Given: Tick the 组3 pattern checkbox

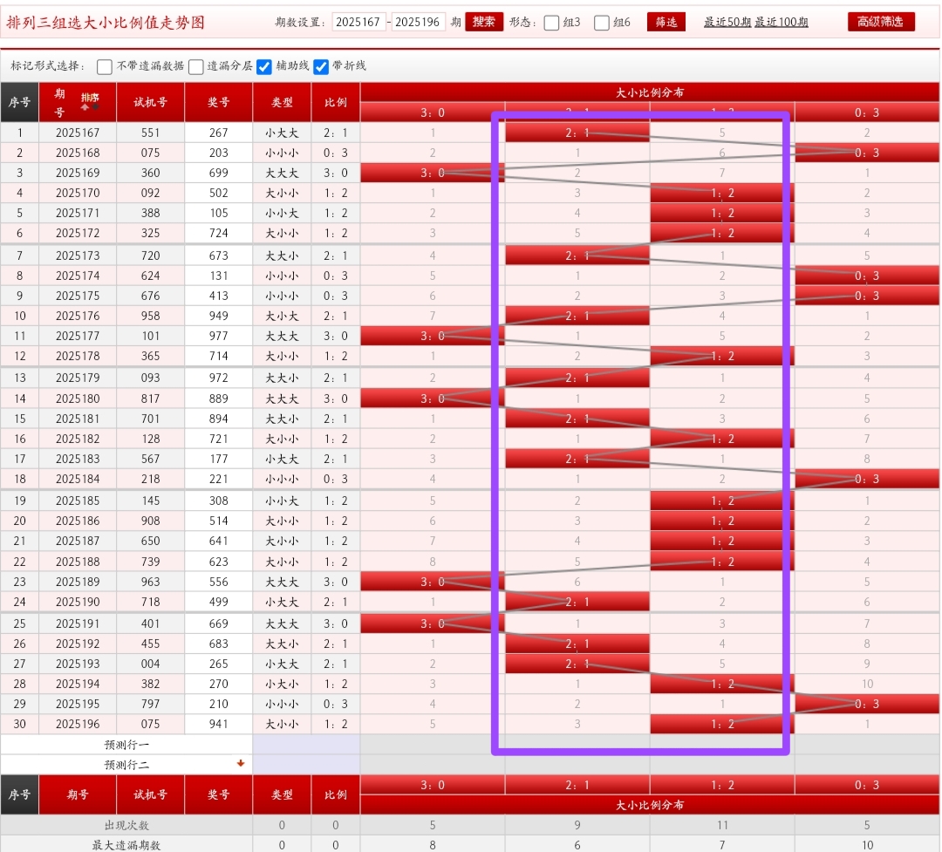Looking at the screenshot, I should pyautogui.click(x=551, y=23).
